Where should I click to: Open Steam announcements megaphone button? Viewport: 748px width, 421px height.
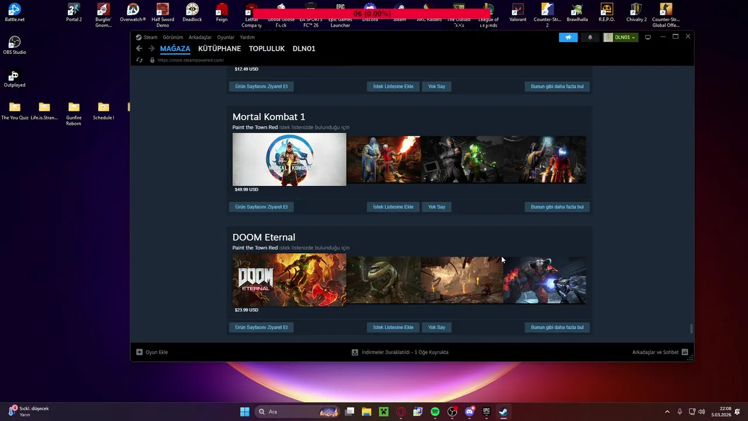[568, 37]
